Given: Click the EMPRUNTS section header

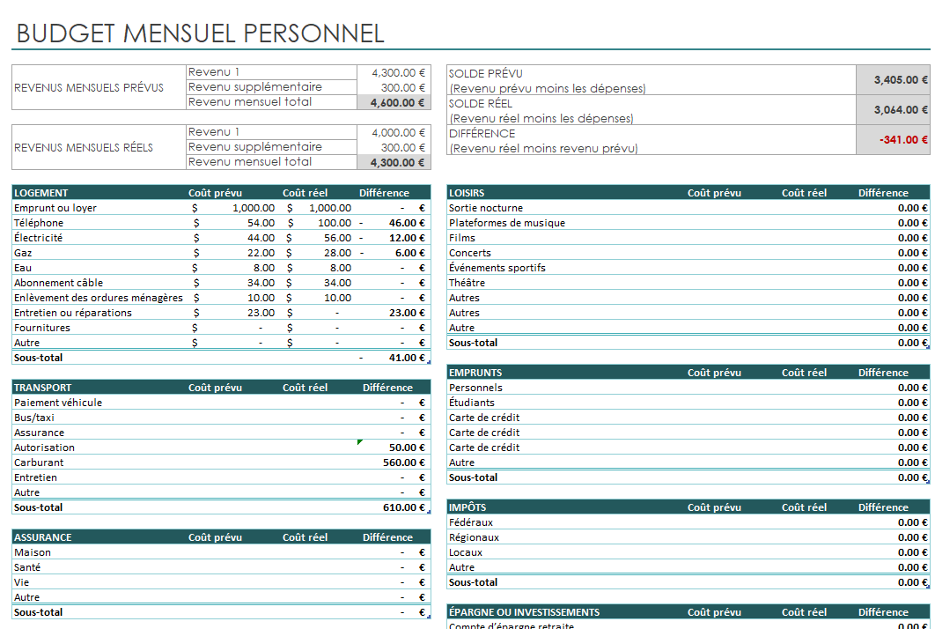Looking at the screenshot, I should (475, 373).
